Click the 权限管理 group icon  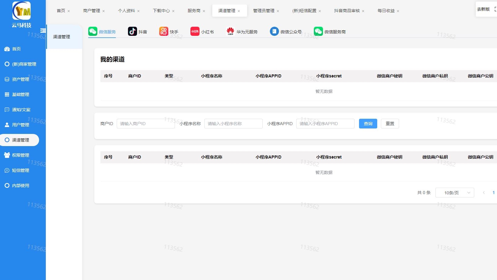click(x=7, y=155)
